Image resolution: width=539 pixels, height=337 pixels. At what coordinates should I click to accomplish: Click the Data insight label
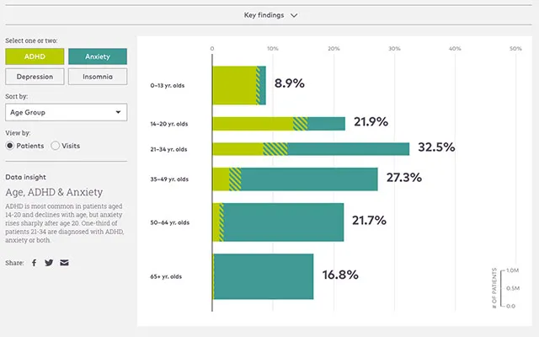point(25,177)
